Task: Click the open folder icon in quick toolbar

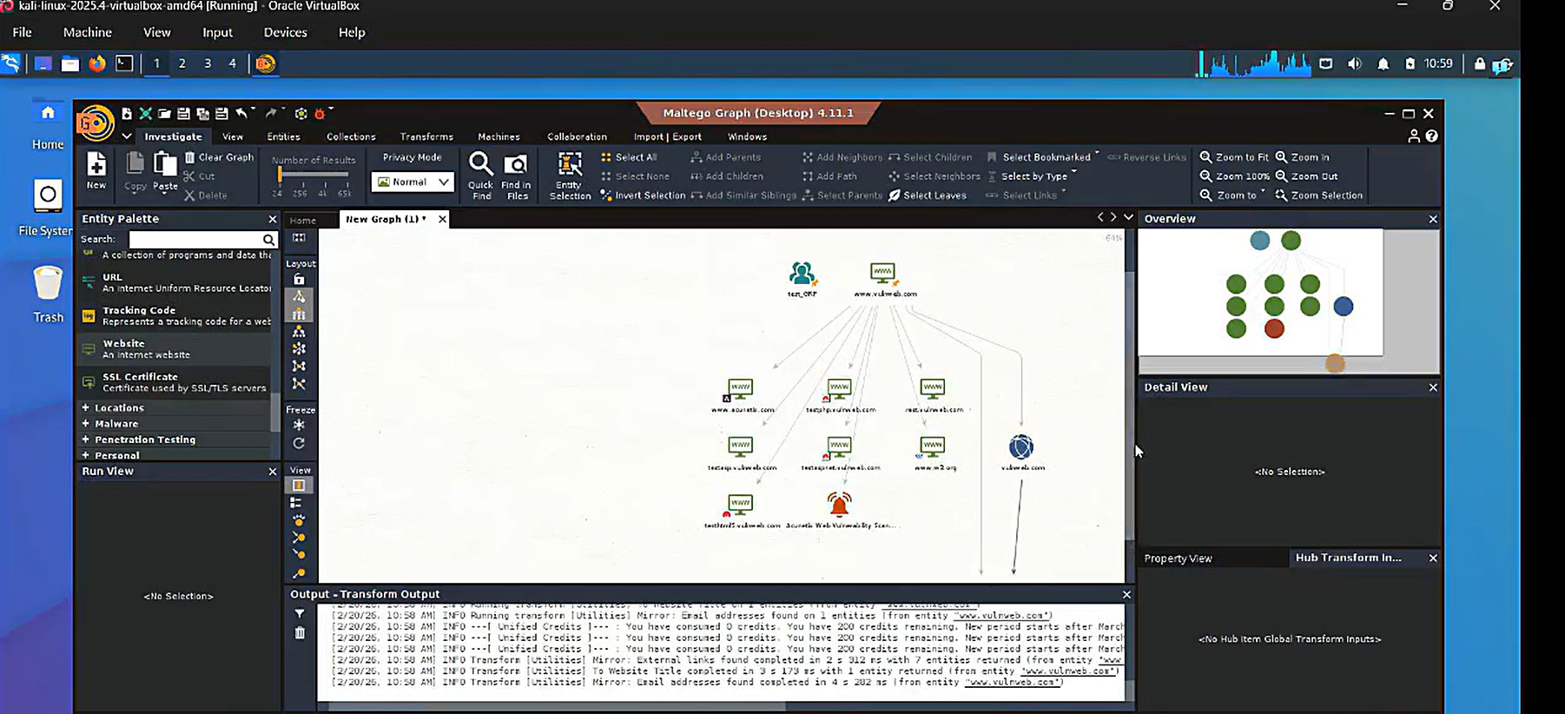Action: 164,113
